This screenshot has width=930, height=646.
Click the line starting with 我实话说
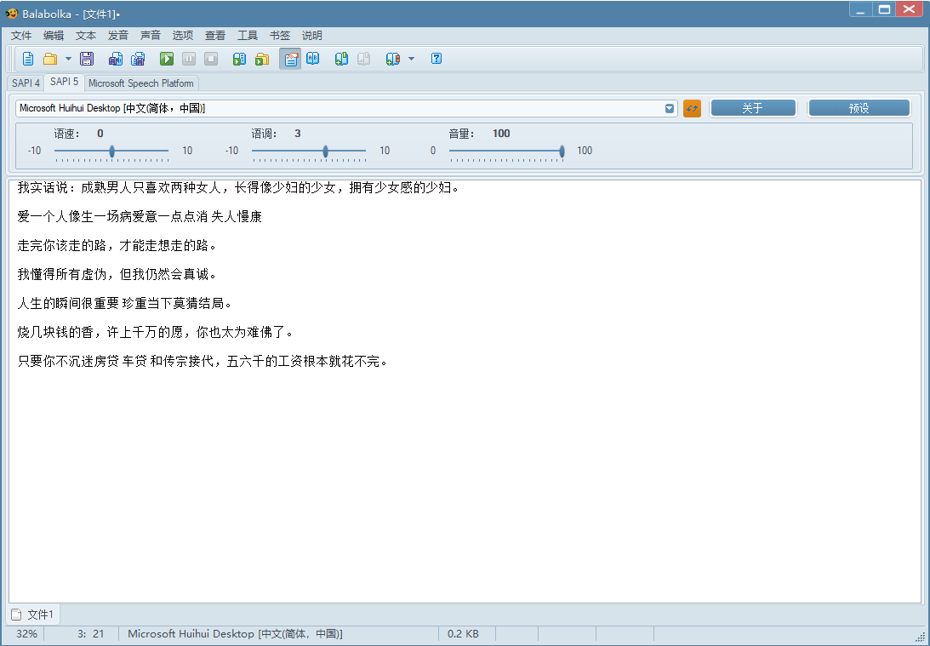click(x=238, y=187)
